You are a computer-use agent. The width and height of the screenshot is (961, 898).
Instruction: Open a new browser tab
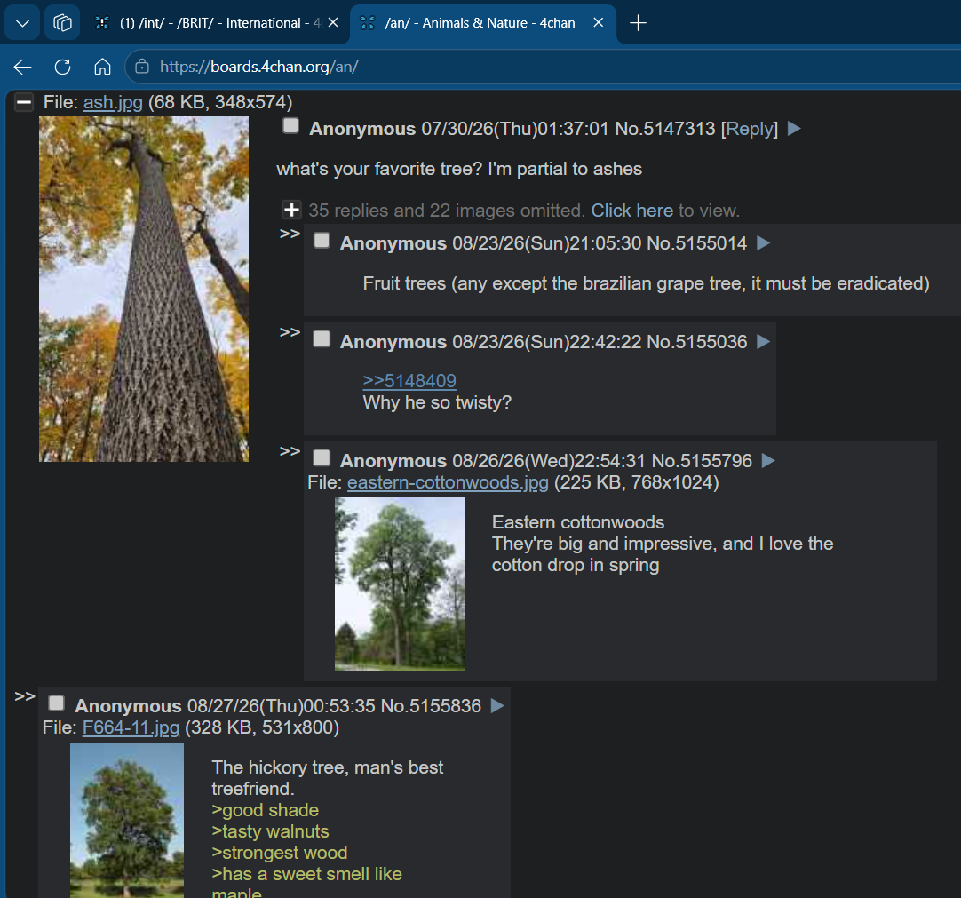pos(638,23)
